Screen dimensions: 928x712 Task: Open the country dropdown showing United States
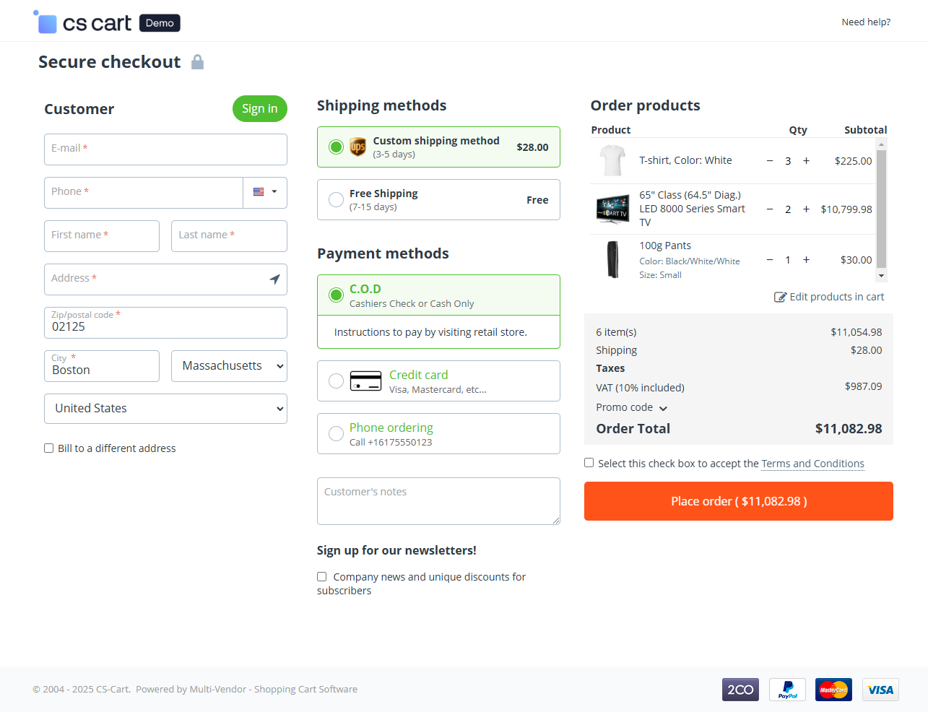click(165, 409)
